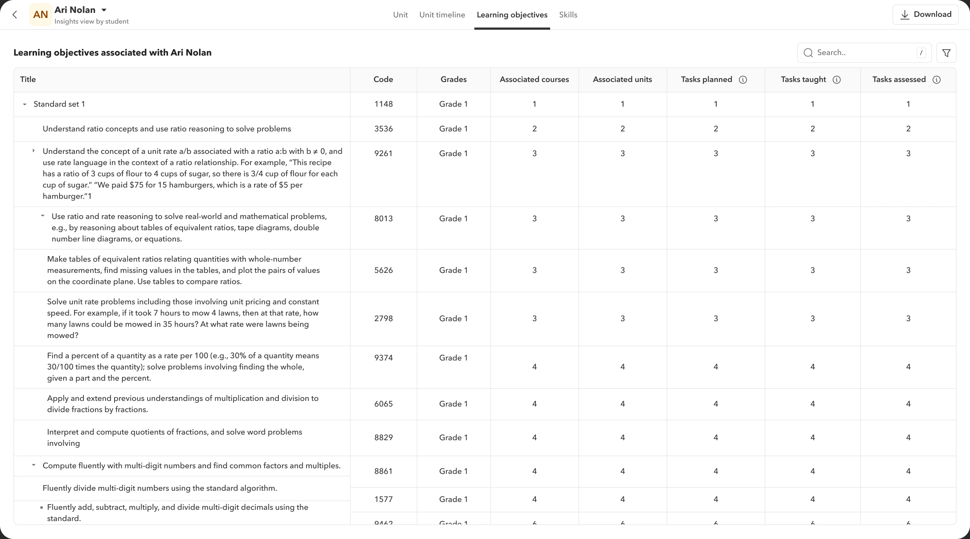
Task: Click code 8829 in the table
Action: click(x=383, y=438)
